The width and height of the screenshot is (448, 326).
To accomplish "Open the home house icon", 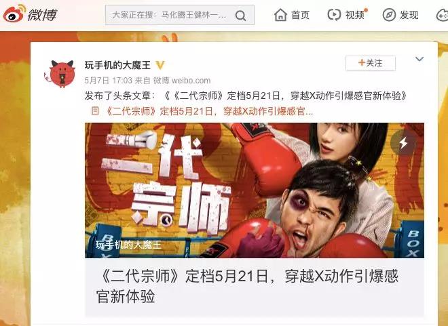I will pos(280,15).
